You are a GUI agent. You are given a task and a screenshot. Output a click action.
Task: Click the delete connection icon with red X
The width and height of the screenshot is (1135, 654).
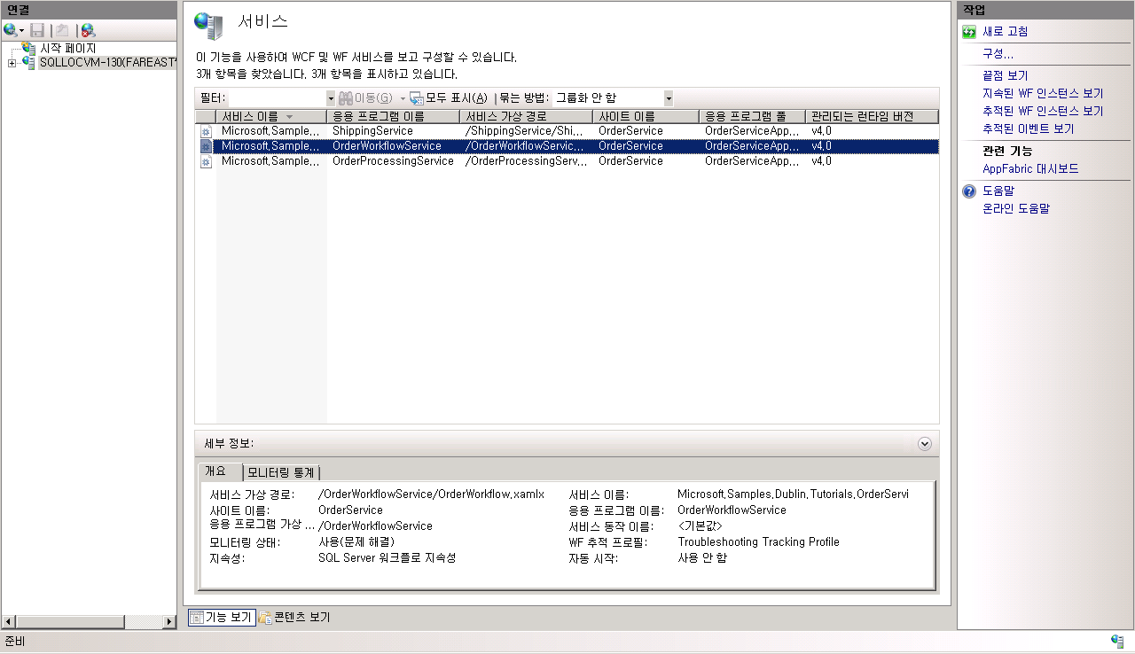[88, 30]
